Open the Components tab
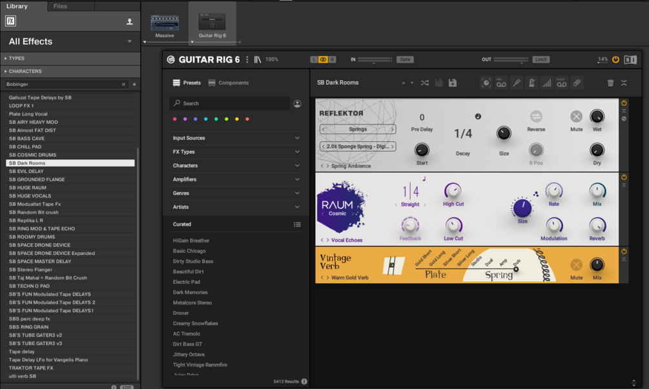Image resolution: width=649 pixels, height=389 pixels. (228, 83)
